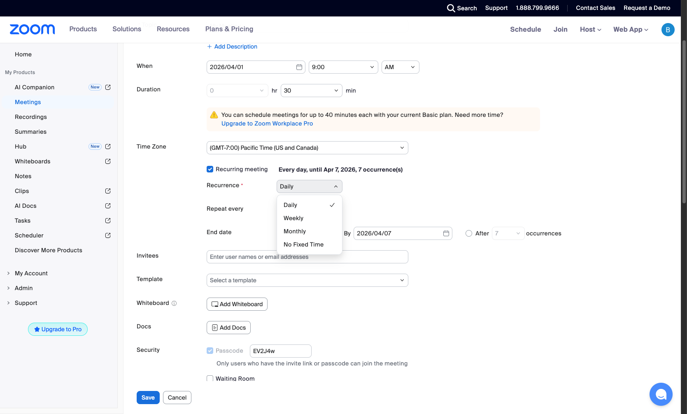Open the Products menu
Image resolution: width=687 pixels, height=414 pixels.
[83, 29]
